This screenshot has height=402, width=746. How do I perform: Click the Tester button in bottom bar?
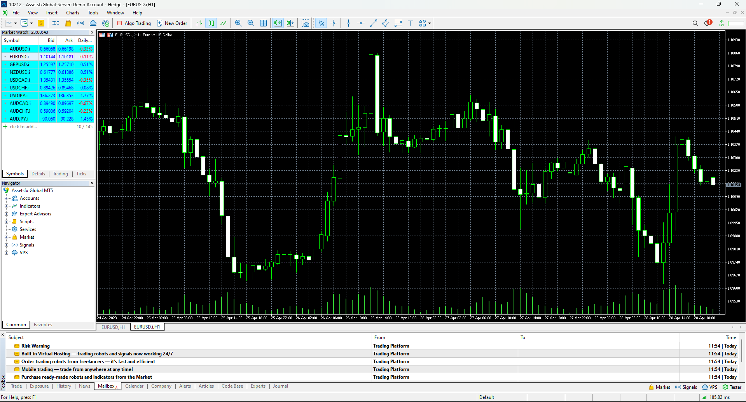pos(732,387)
